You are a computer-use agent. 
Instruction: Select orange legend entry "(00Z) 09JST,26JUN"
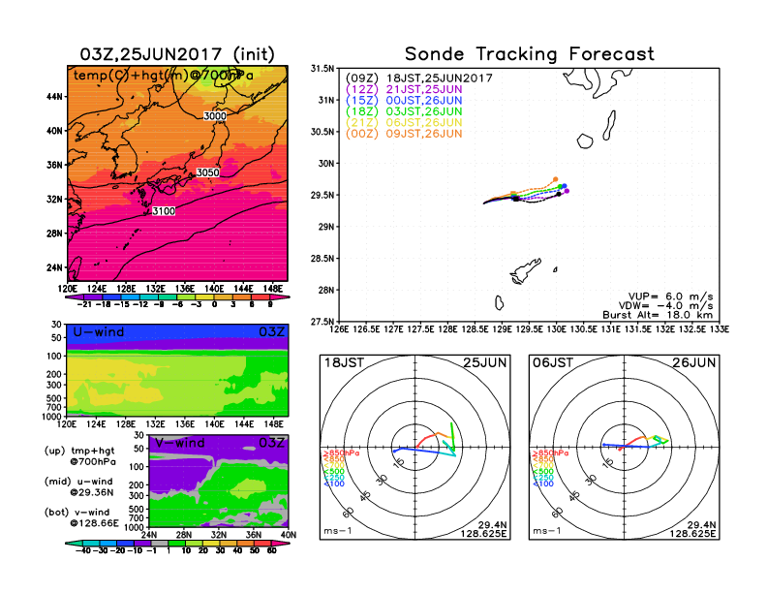coord(404,134)
